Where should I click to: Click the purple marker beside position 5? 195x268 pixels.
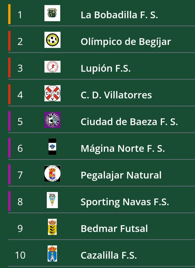[9, 121]
